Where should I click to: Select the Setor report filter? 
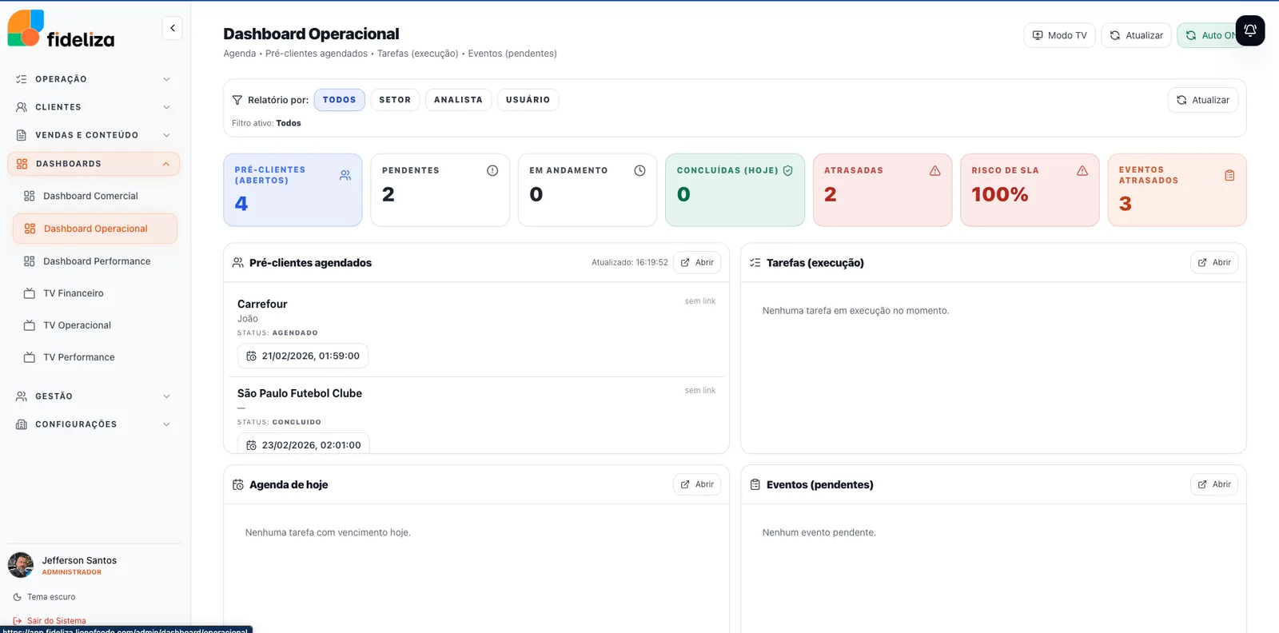(395, 100)
